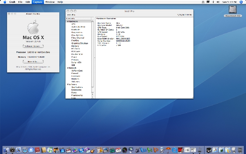246x154 pixels.
Task: Collapse the Software section triangle
Action: (x=68, y=84)
